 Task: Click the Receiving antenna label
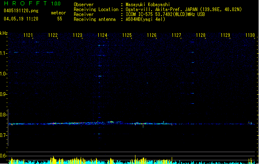click(x=95, y=19)
